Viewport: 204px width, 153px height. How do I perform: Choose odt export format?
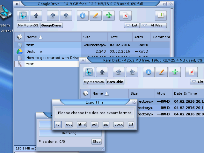tap(69, 124)
